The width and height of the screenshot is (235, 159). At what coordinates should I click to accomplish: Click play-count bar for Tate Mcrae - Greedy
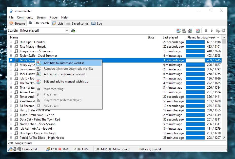pyautogui.click(x=195, y=46)
